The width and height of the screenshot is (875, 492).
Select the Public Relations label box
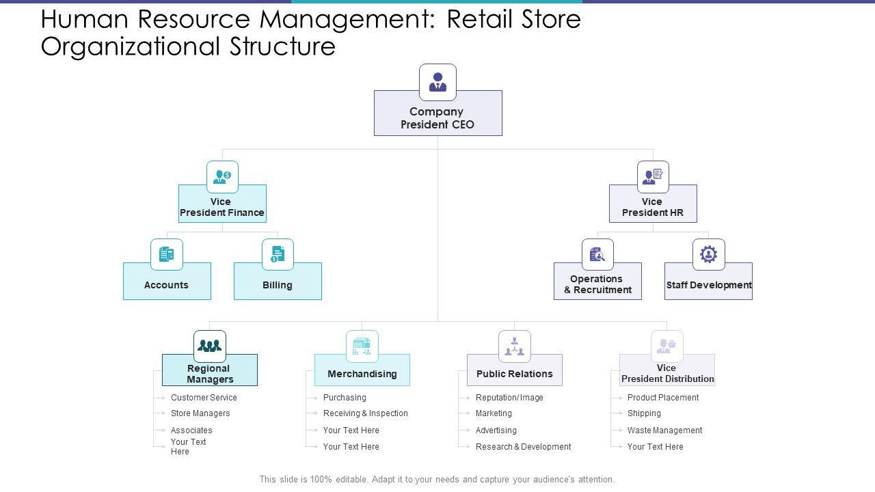coord(514,374)
